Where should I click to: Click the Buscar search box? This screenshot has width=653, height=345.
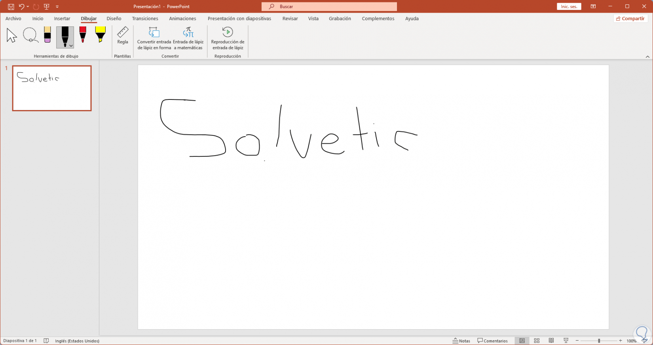329,7
